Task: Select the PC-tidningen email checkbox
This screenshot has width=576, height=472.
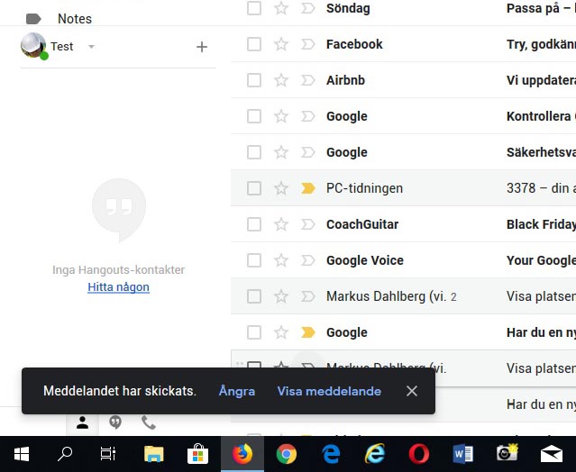Action: pos(254,188)
